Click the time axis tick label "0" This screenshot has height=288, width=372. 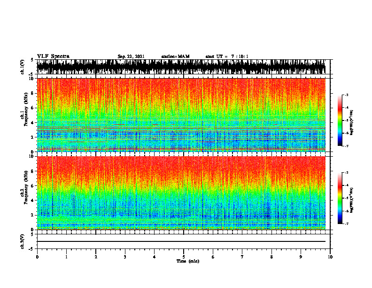(x=37, y=257)
